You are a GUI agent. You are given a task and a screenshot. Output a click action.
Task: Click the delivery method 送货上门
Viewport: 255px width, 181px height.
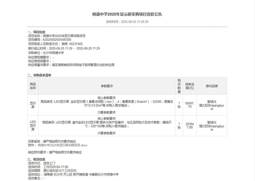click(49, 163)
